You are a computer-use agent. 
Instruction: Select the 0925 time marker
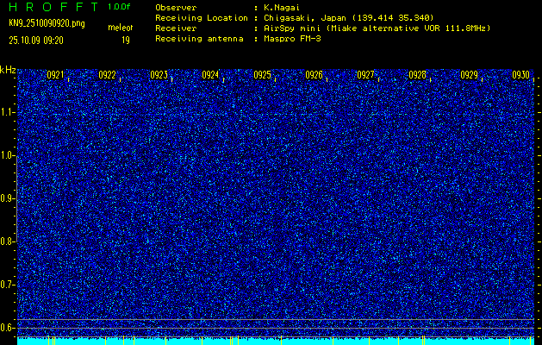[262, 75]
